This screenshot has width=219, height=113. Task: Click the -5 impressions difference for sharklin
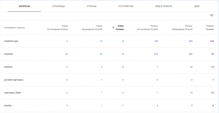(213, 106)
